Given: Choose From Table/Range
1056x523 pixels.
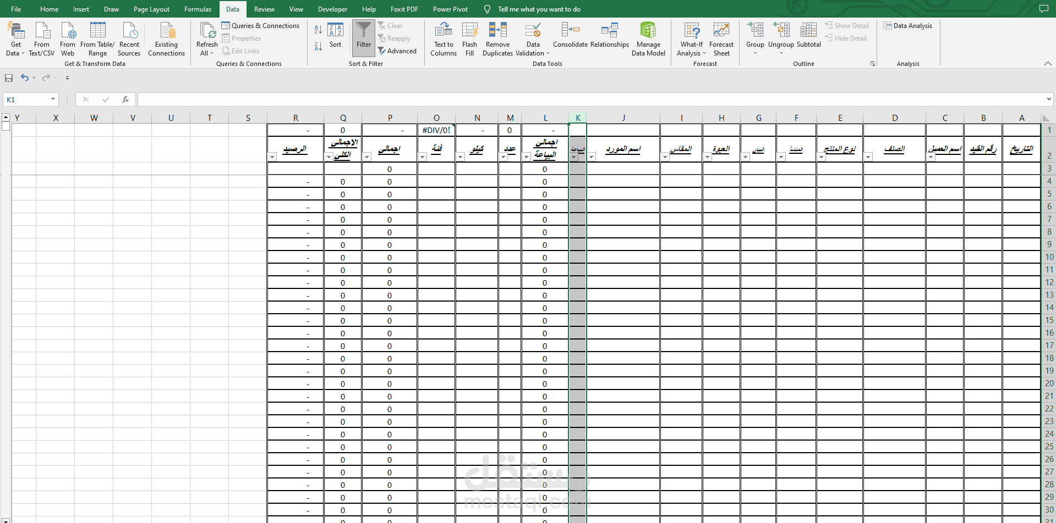Looking at the screenshot, I should coord(97,39).
